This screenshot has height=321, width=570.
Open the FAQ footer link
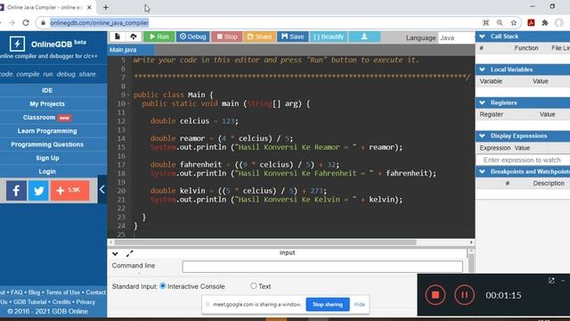click(16, 292)
